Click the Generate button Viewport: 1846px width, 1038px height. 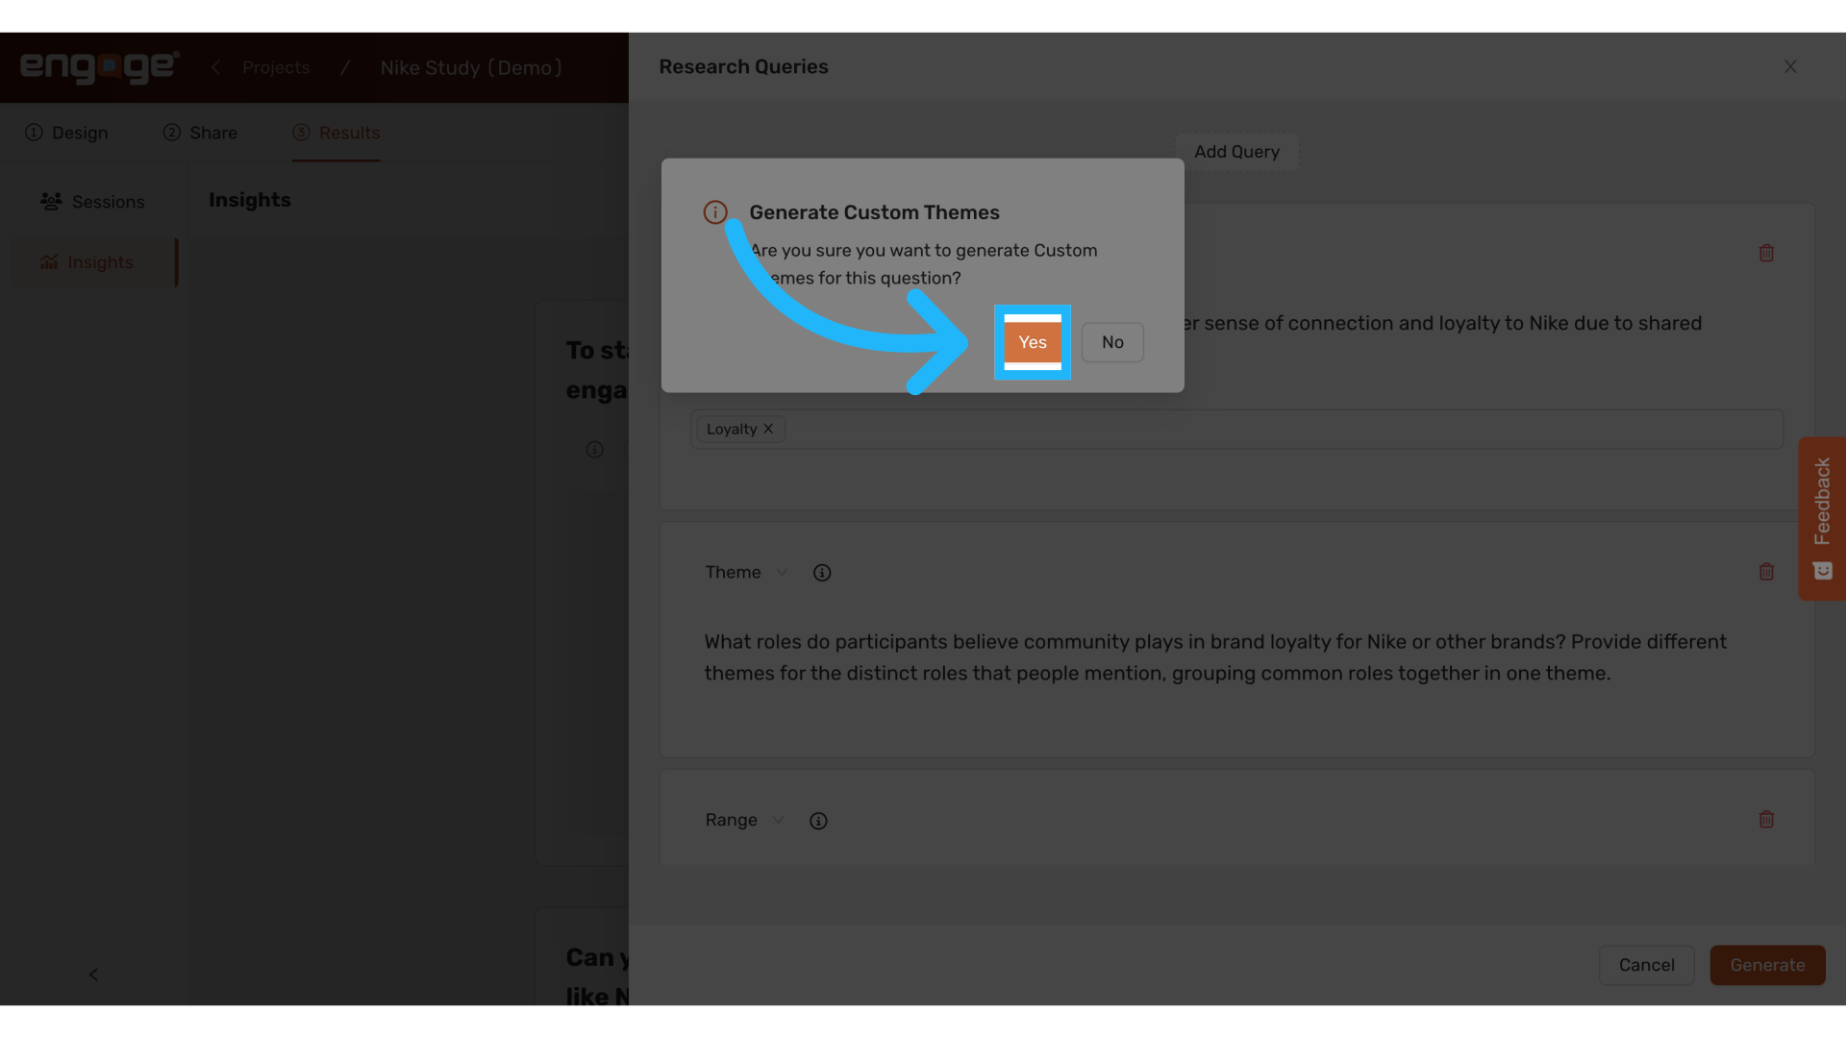(1767, 965)
